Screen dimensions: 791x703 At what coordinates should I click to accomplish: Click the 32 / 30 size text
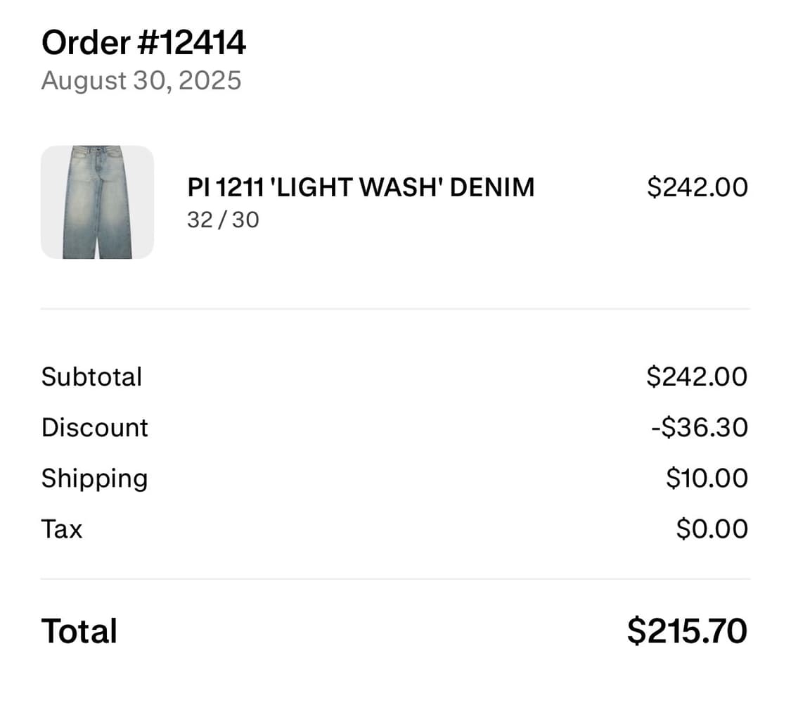(x=223, y=220)
